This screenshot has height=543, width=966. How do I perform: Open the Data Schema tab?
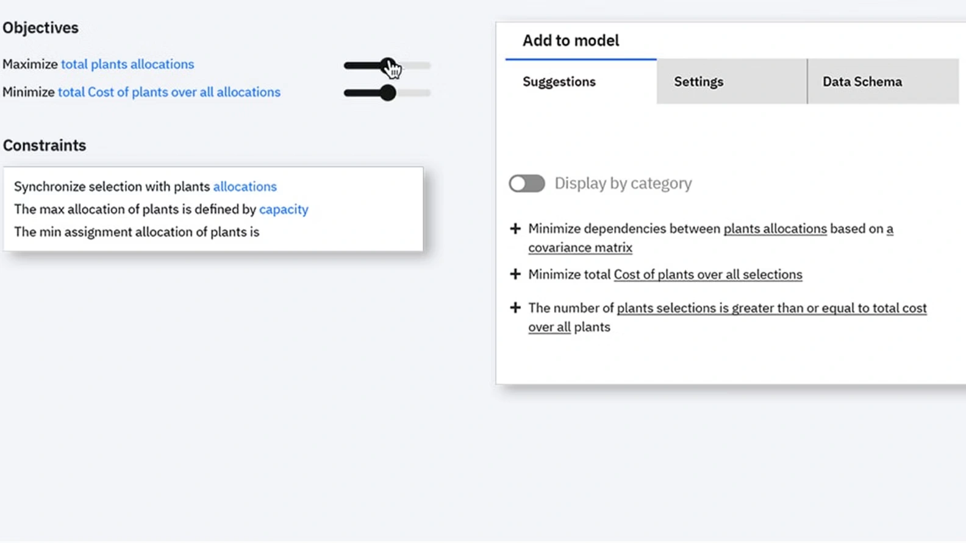point(862,81)
